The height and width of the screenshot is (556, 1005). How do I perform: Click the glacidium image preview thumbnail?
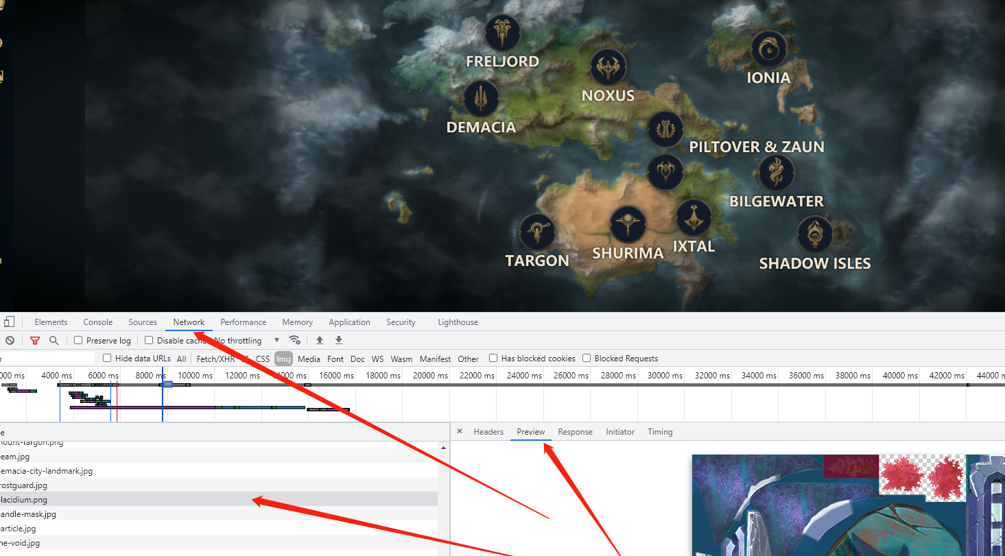click(x=849, y=505)
